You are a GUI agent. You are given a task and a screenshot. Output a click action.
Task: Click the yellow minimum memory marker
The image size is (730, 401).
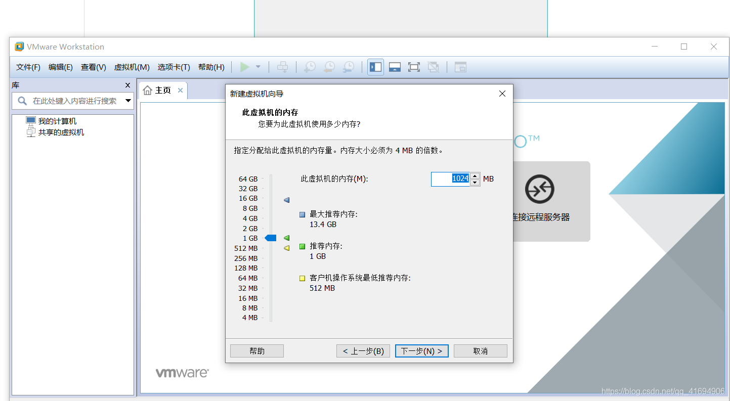pos(287,248)
